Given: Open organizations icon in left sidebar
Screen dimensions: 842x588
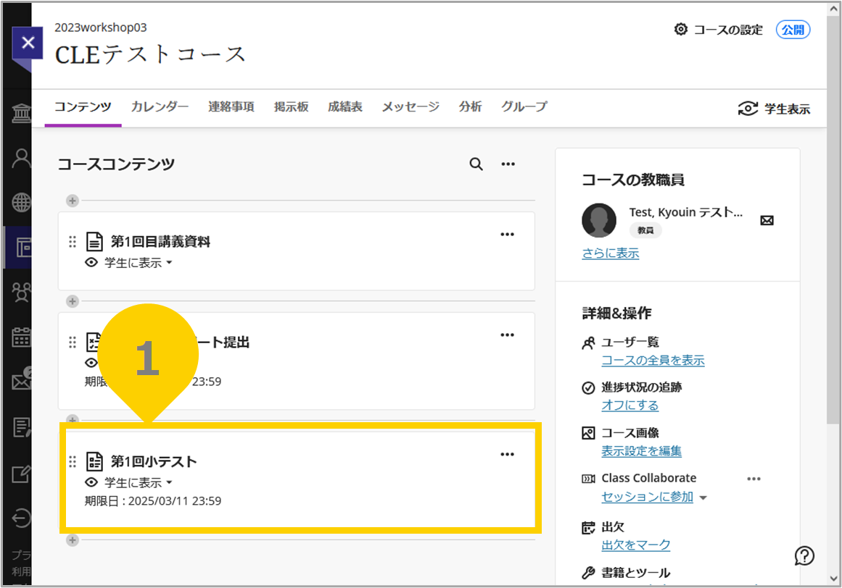Looking at the screenshot, I should point(22,293).
